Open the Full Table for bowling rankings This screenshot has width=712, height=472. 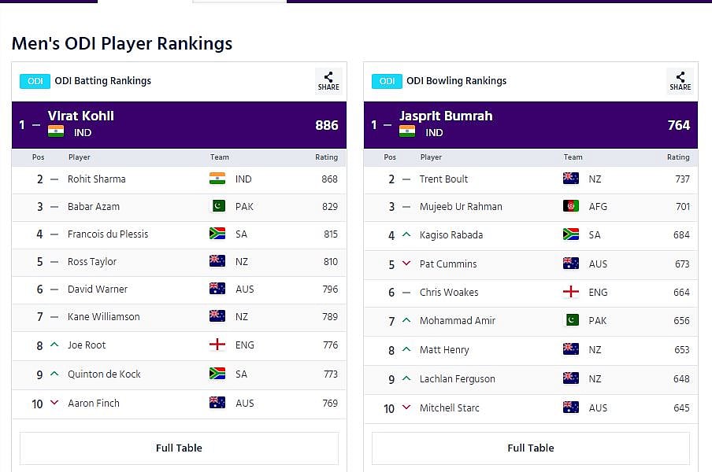(531, 448)
